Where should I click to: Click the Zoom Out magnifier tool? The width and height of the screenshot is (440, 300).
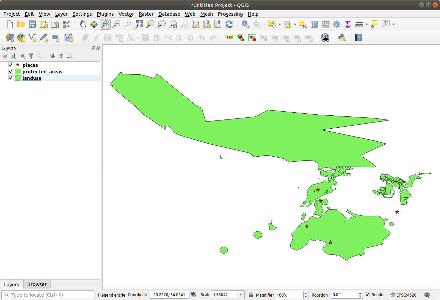click(117, 24)
